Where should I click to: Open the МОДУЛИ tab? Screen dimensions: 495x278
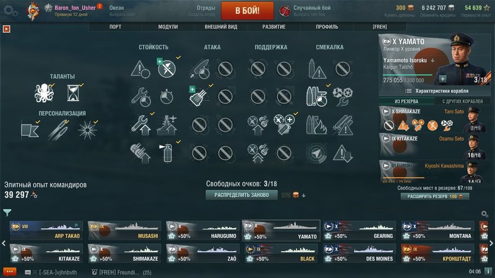tap(168, 27)
